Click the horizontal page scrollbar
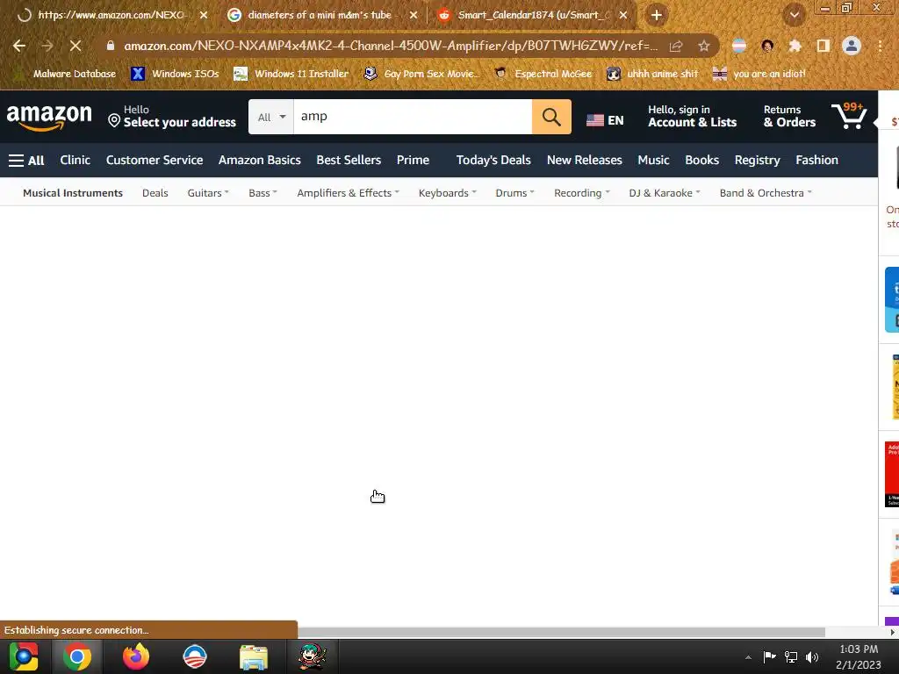Screen dimensions: 899x674 tap(561, 632)
